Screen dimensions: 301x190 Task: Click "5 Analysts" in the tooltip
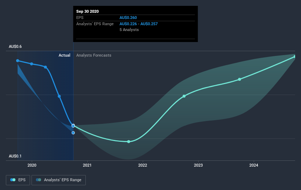pyautogui.click(x=129, y=30)
